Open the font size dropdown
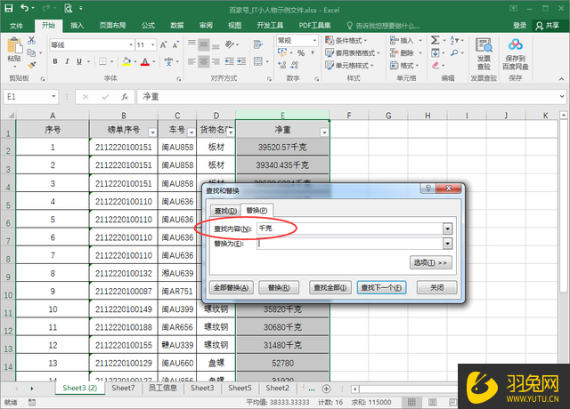570x409 pixels. 152,44
